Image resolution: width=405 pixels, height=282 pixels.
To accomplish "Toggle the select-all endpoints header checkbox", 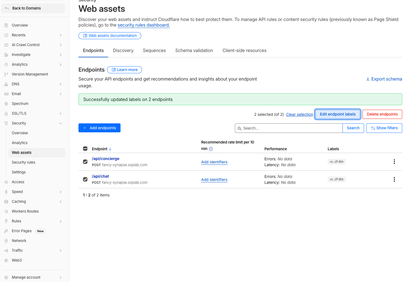I will point(85,149).
